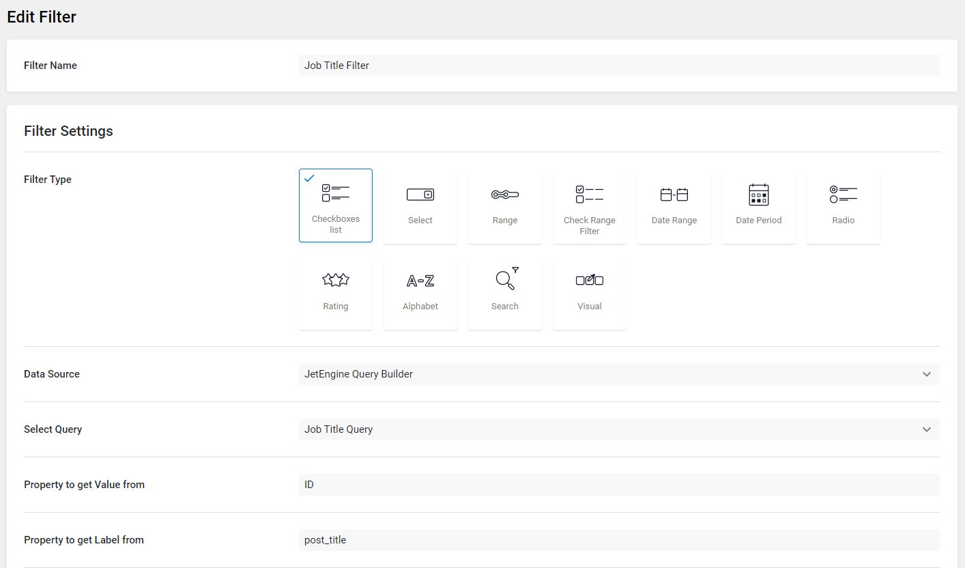The image size is (965, 568).
Task: Click the Property to get Value from label
Action: click(84, 485)
